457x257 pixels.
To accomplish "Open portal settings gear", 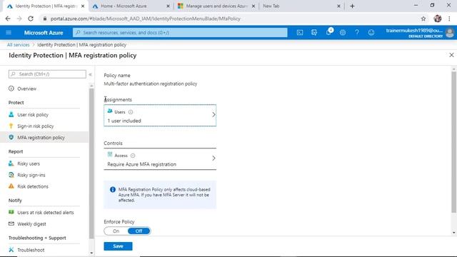I will pos(343,33).
